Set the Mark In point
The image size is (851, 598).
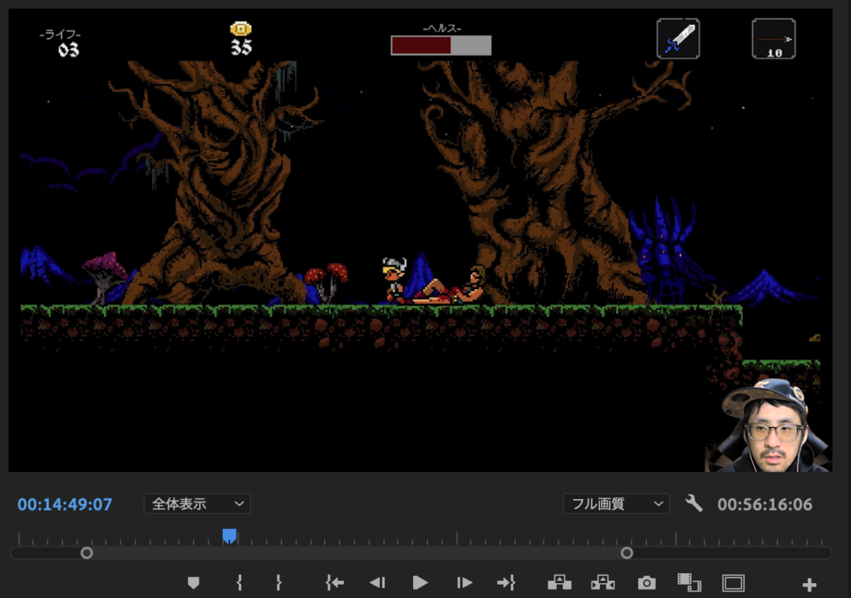click(239, 583)
